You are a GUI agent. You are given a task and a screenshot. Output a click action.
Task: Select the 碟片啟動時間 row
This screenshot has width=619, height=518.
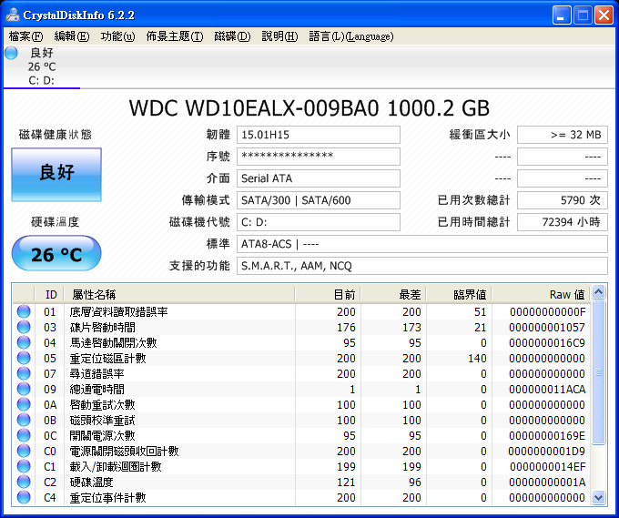click(301, 327)
